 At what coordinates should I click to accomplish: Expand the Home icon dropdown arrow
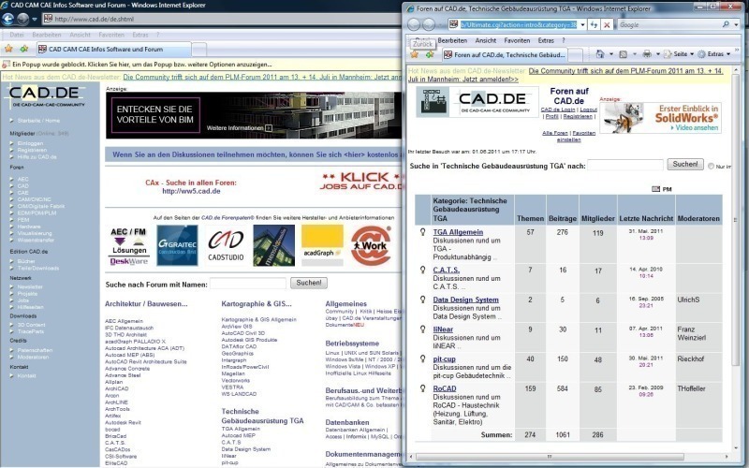(611, 54)
